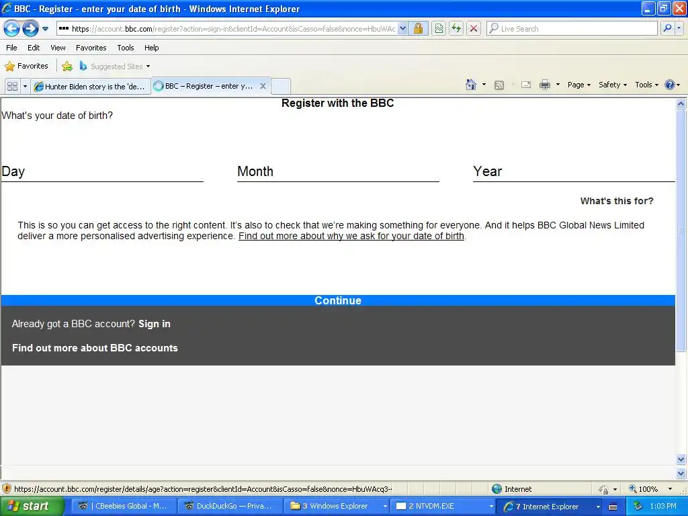Click the Live Search box
This screenshot has width=688, height=516.
572,28
